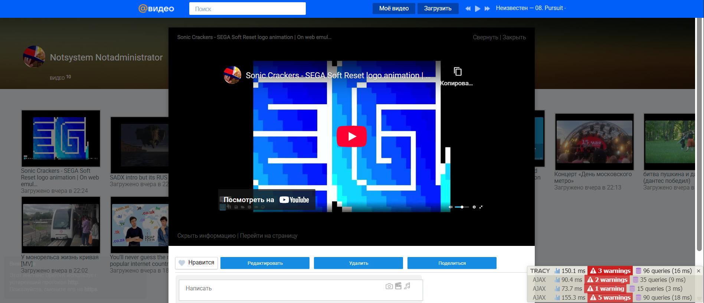Skip to next track in header audio player
The width and height of the screenshot is (704, 303).
(487, 9)
